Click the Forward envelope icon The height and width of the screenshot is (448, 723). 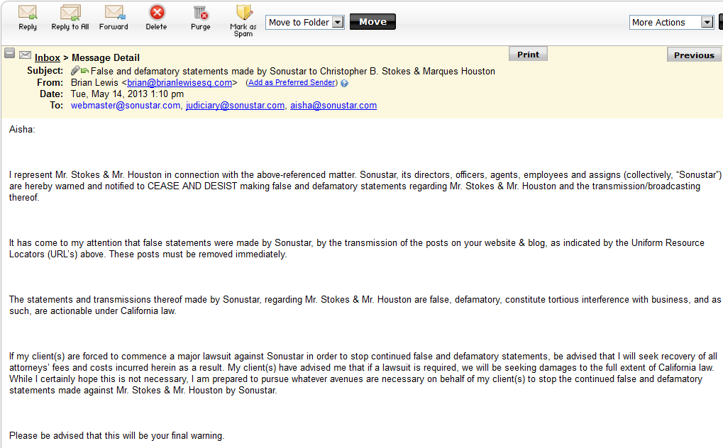pyautogui.click(x=114, y=13)
